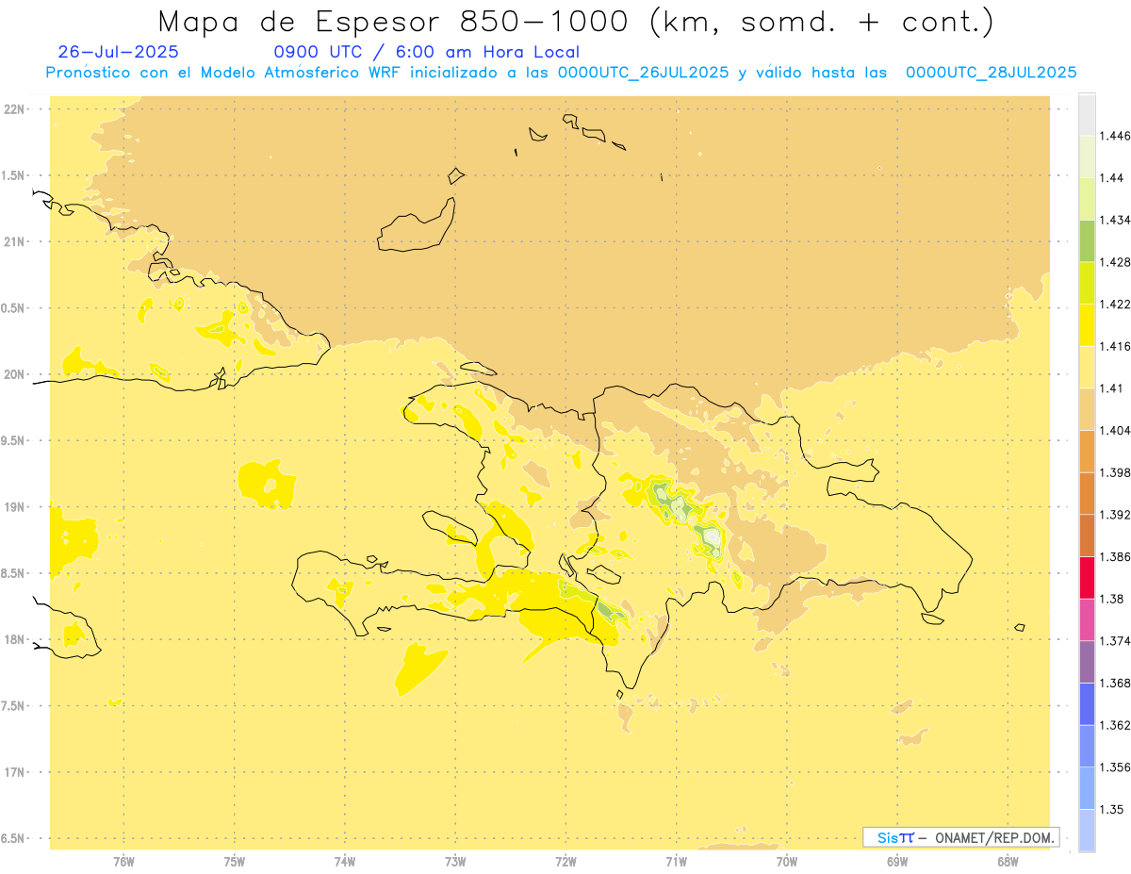1131x874 pixels.
Task: Click the '68W' longitude label
Action: coord(1008,862)
